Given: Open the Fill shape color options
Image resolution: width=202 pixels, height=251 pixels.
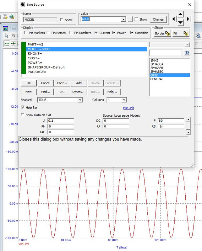Looking at the screenshot, I should click(x=181, y=33).
